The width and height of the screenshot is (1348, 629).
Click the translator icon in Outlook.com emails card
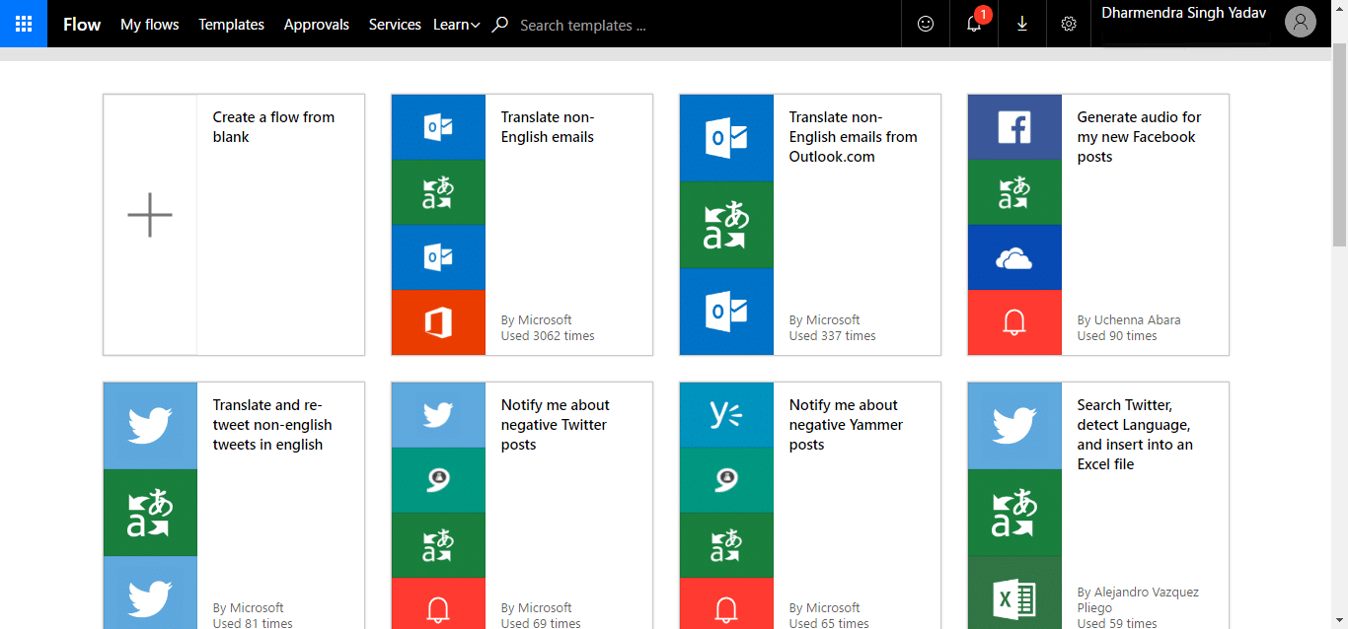click(x=726, y=225)
